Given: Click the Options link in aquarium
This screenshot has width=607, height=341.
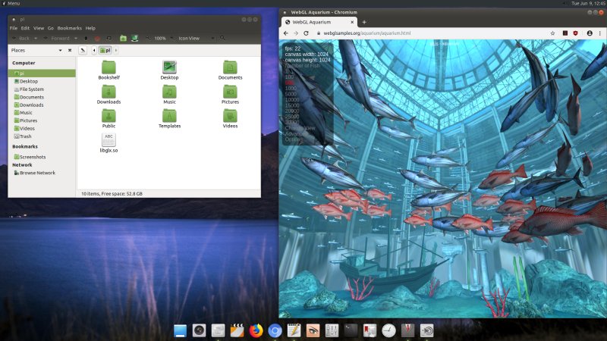Looking at the screenshot, I should [293, 139].
